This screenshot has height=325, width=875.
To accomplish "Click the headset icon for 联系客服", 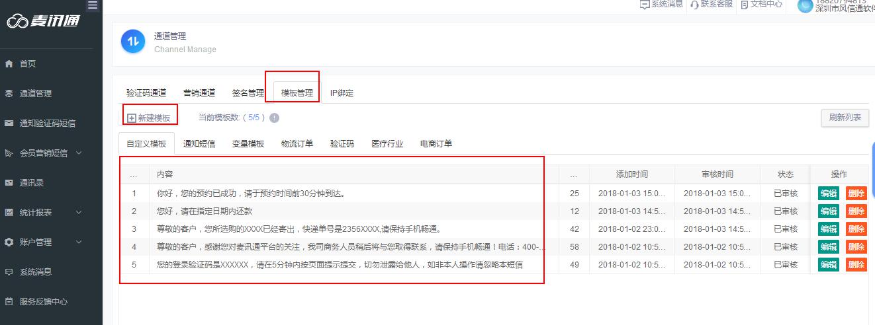I will click(x=694, y=5).
